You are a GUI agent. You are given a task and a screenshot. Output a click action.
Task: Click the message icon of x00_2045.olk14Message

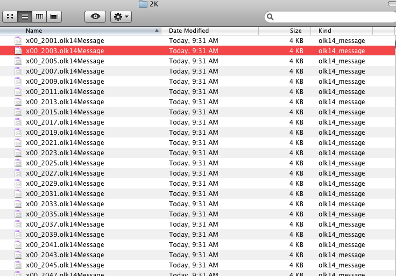click(x=18, y=265)
